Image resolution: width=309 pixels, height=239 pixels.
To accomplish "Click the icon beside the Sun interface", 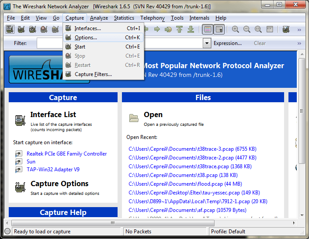I will click(19, 162).
